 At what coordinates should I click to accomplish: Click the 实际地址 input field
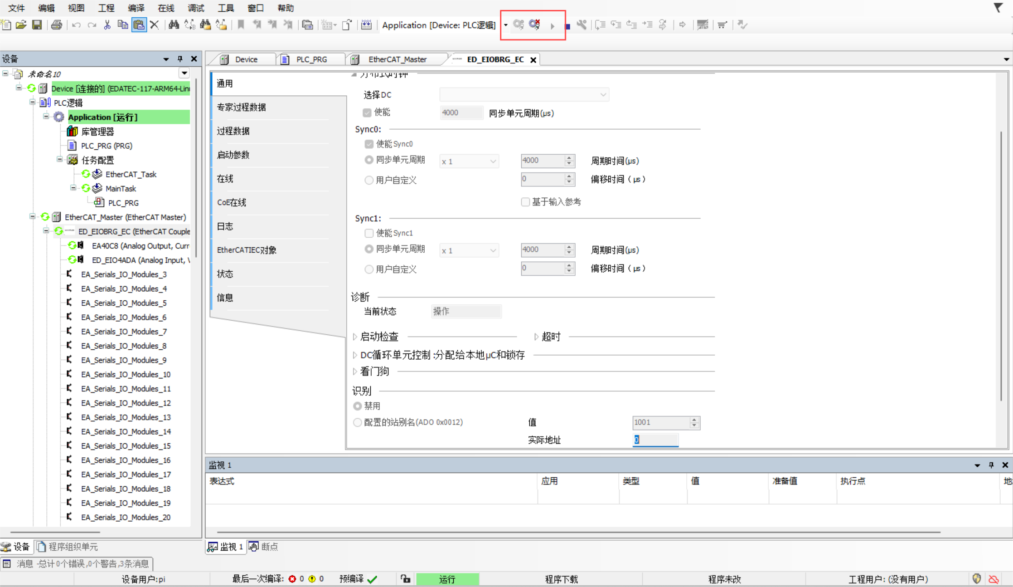point(655,440)
